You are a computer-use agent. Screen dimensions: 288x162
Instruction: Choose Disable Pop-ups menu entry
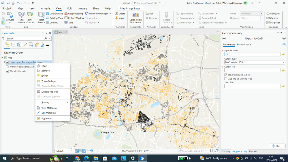(x=53, y=92)
